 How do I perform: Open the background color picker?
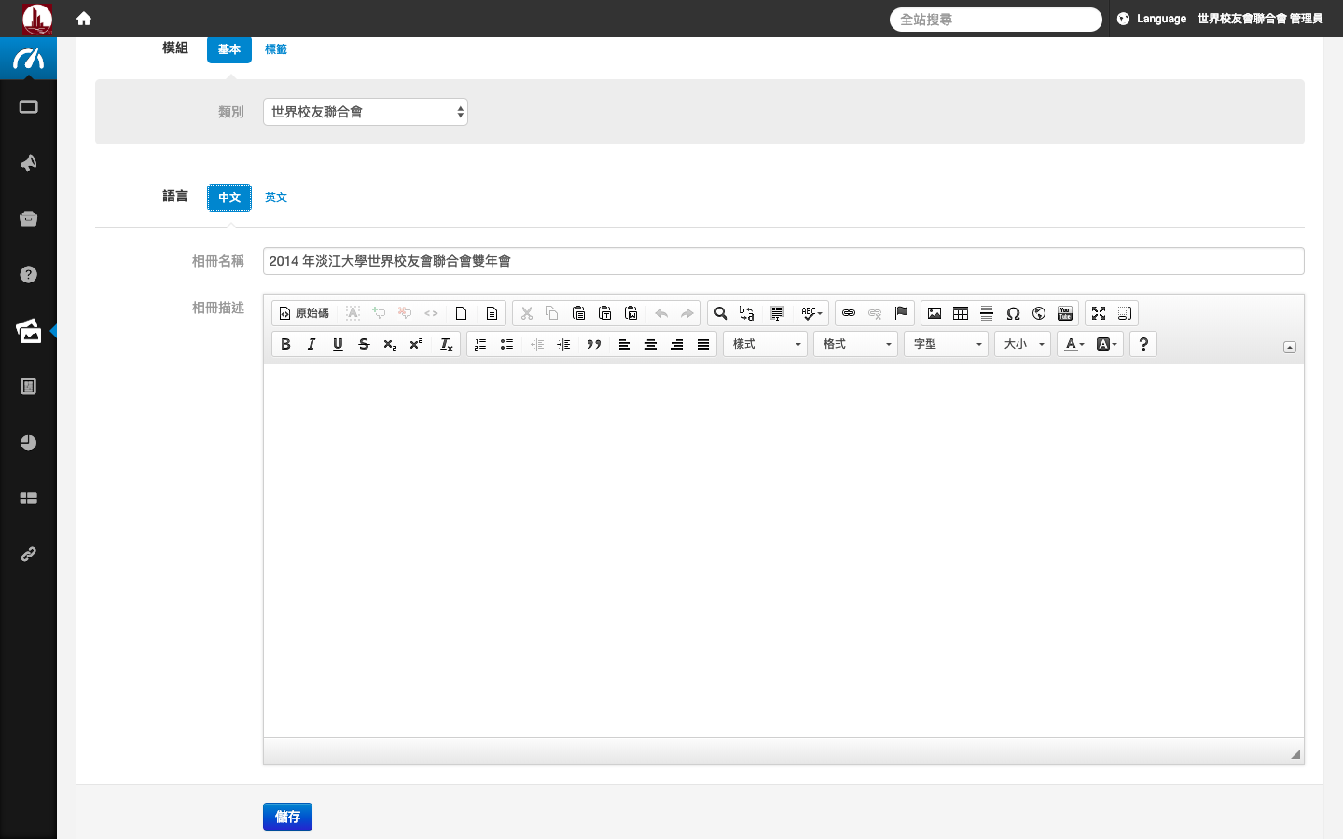pyautogui.click(x=1106, y=344)
